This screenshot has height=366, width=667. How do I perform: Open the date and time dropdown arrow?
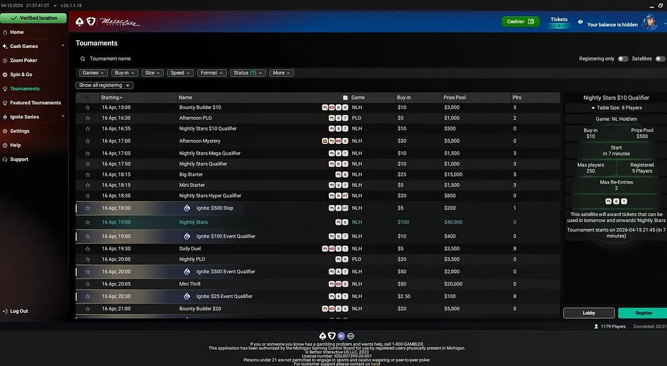click(x=55, y=5)
